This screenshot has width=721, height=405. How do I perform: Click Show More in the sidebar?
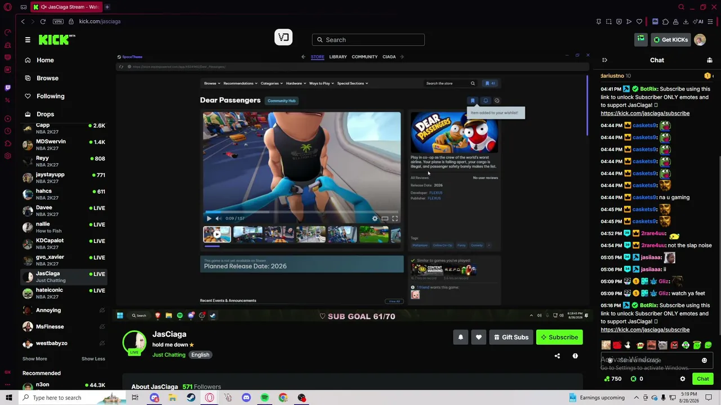coord(35,359)
